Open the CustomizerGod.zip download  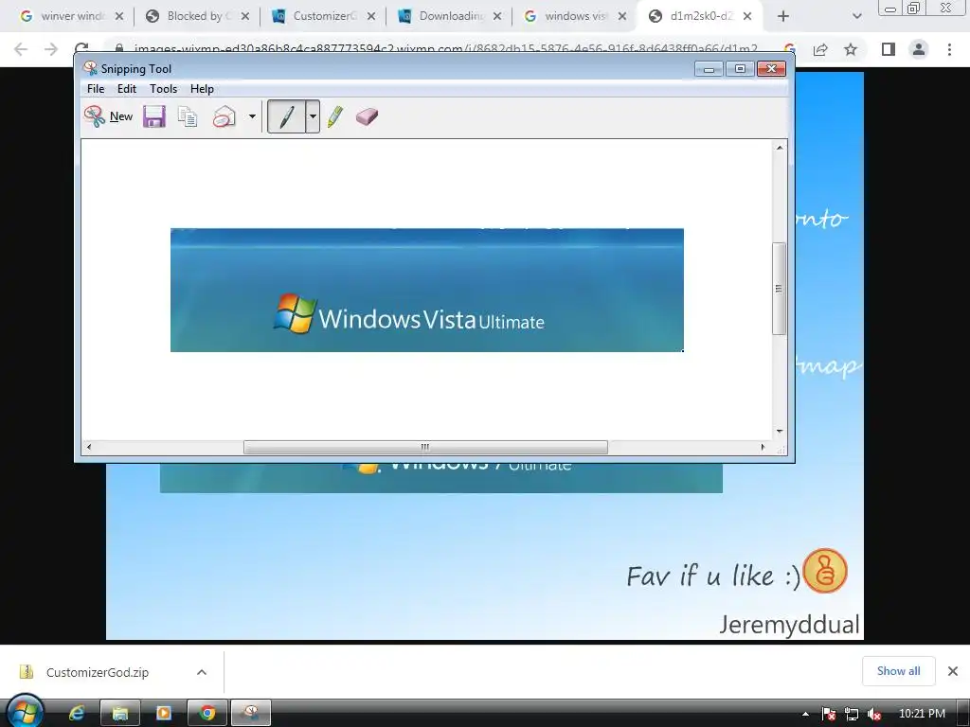point(96,672)
